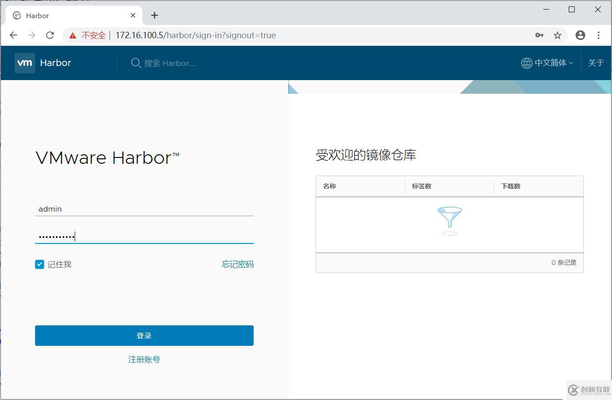Open the 忘记密码 link

(238, 264)
